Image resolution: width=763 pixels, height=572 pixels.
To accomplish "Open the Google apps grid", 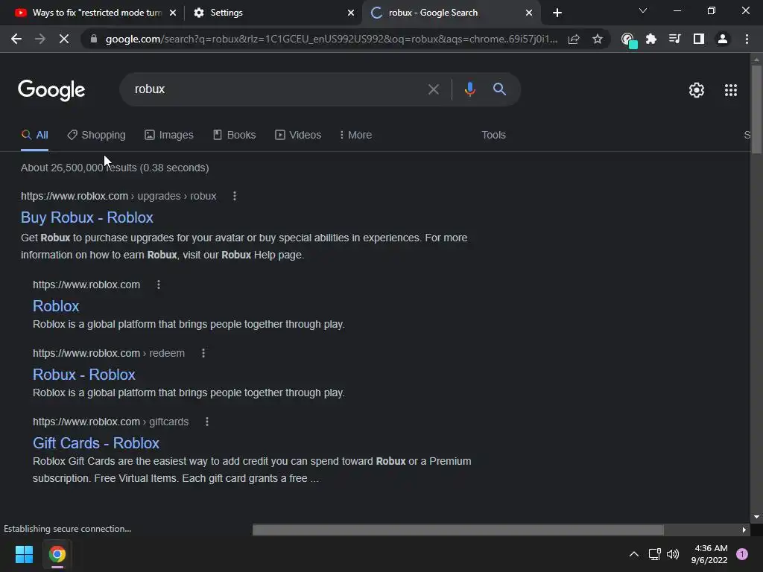I will tap(731, 90).
